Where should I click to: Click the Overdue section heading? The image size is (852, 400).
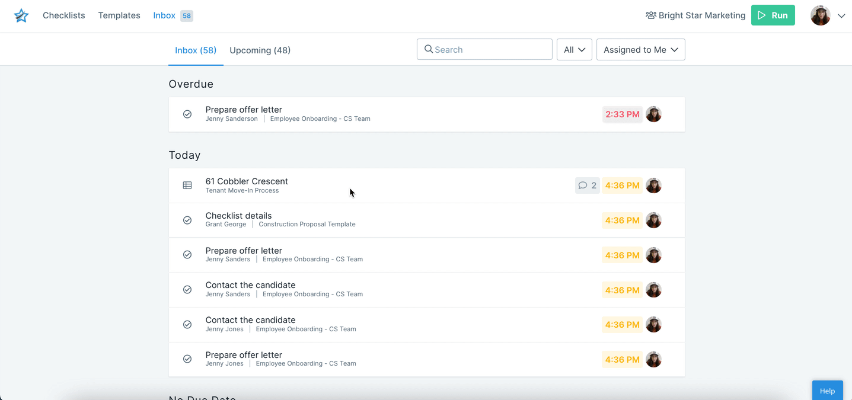pyautogui.click(x=191, y=84)
